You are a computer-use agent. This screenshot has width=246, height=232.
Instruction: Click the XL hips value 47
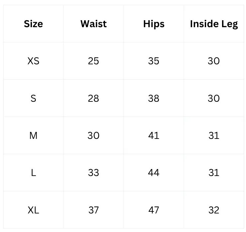(x=154, y=210)
